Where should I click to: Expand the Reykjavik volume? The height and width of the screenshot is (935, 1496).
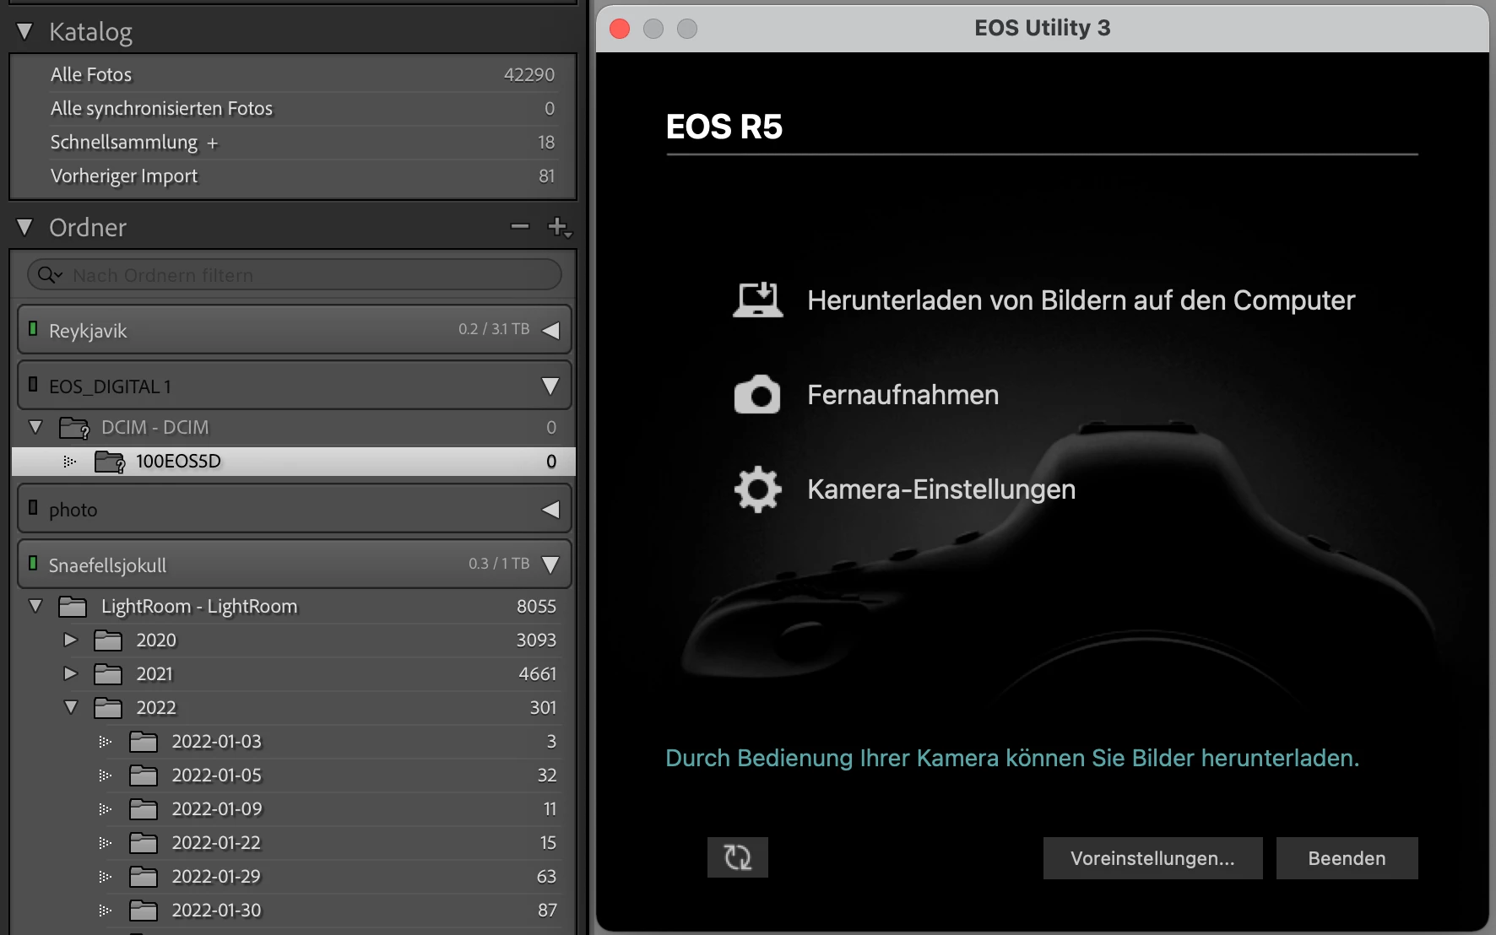point(550,330)
